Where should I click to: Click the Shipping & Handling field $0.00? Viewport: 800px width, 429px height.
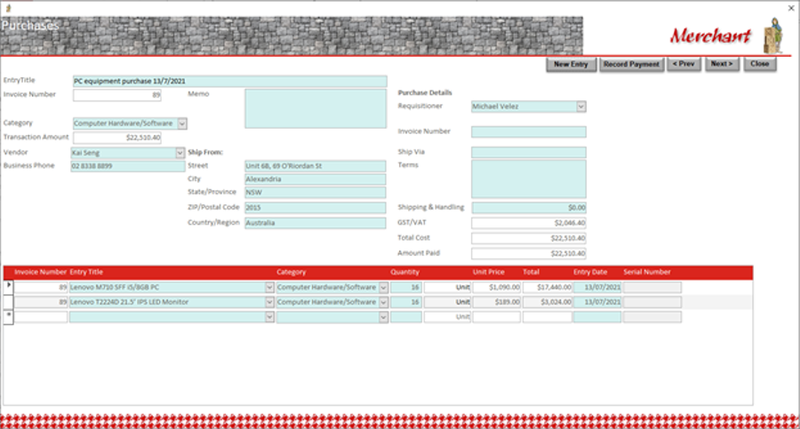click(x=529, y=208)
